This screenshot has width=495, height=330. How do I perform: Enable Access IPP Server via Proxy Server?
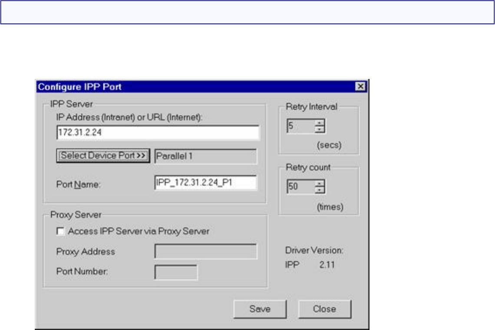[60, 231]
